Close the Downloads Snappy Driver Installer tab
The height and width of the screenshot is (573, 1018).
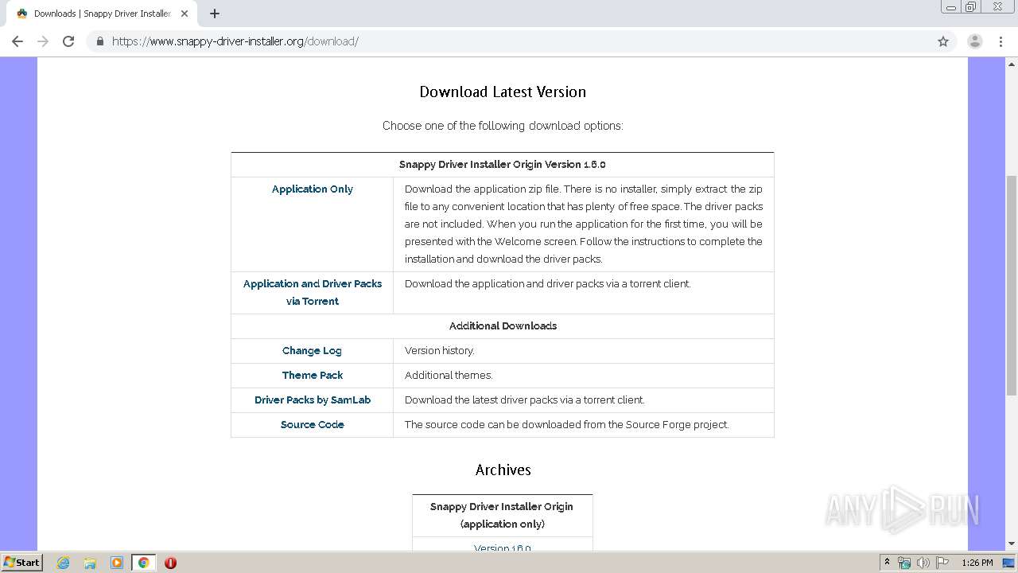[x=184, y=14]
